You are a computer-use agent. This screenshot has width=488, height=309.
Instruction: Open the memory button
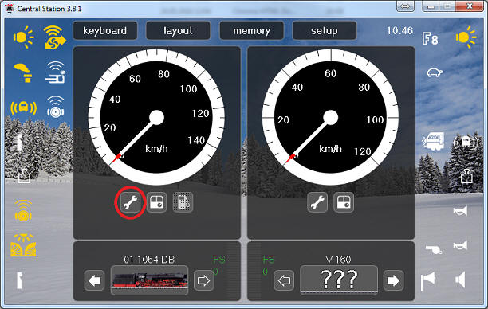pos(251,30)
